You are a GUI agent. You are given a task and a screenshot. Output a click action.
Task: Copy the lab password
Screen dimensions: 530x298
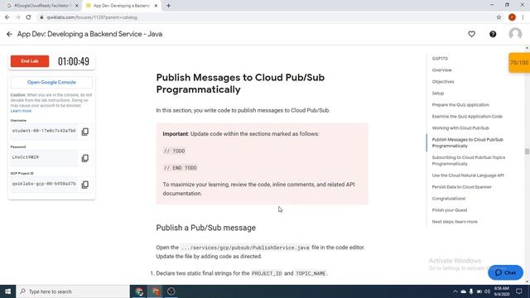click(x=85, y=158)
